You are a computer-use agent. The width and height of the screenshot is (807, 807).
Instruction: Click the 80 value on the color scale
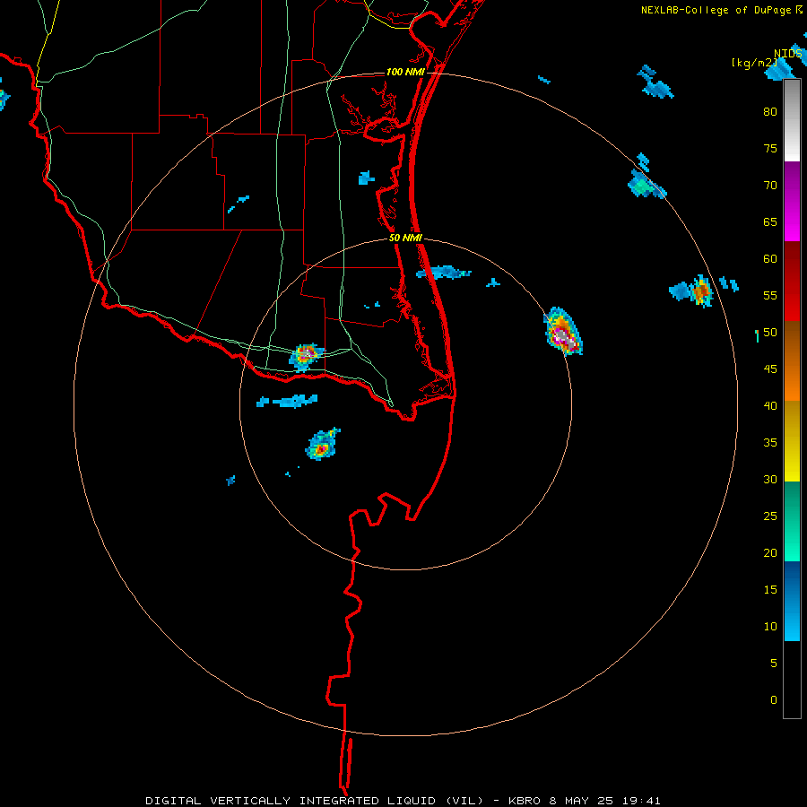(770, 112)
